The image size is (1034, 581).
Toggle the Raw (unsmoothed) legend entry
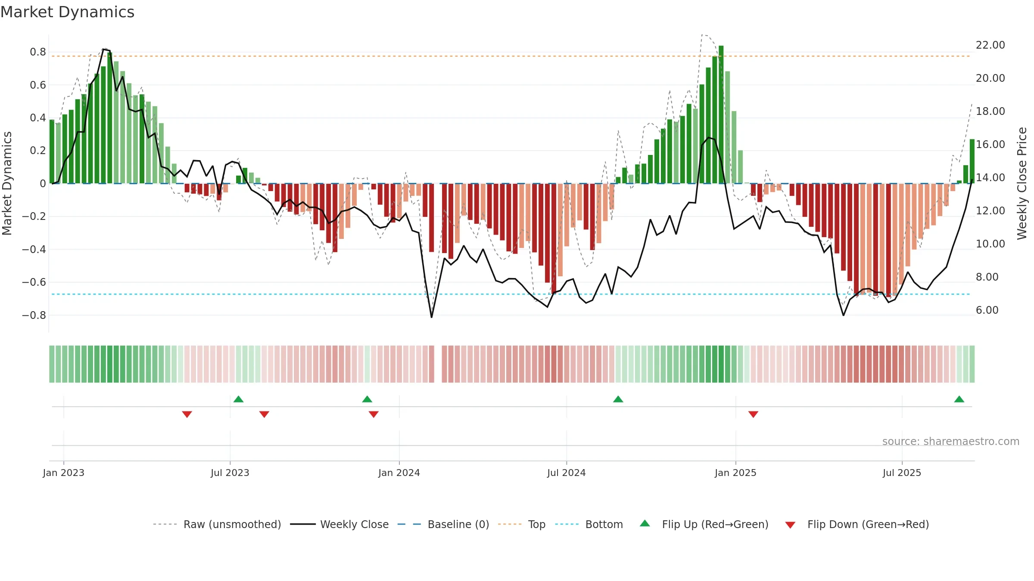coord(217,524)
